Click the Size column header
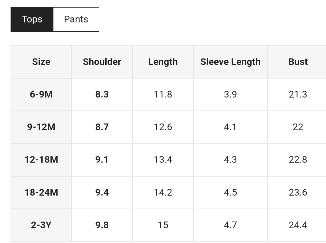 tap(41, 62)
